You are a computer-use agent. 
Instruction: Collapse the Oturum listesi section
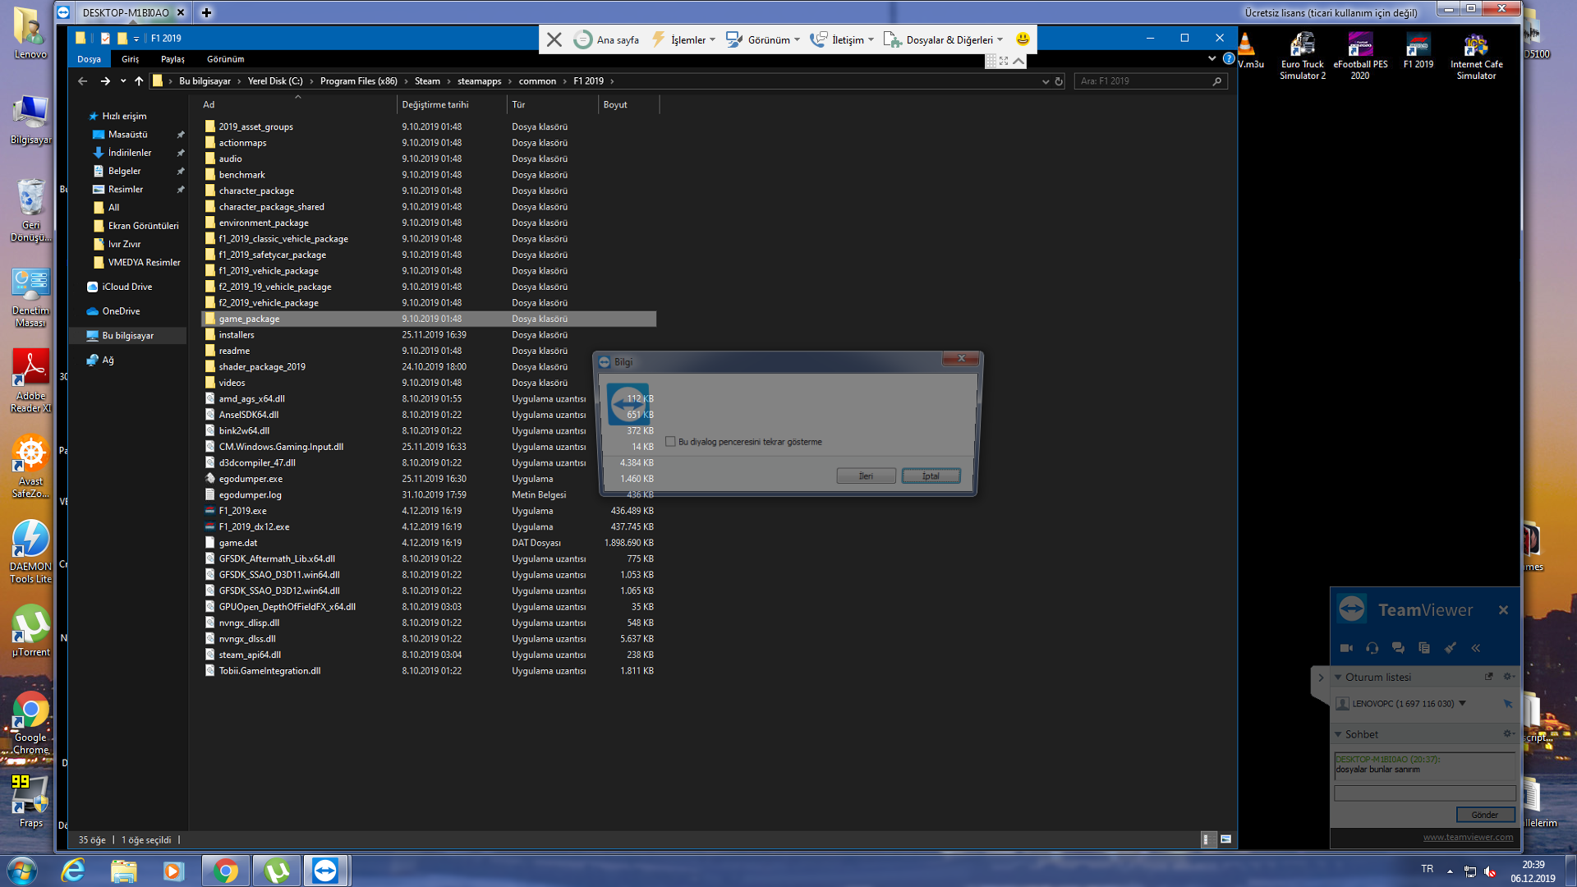[1338, 678]
